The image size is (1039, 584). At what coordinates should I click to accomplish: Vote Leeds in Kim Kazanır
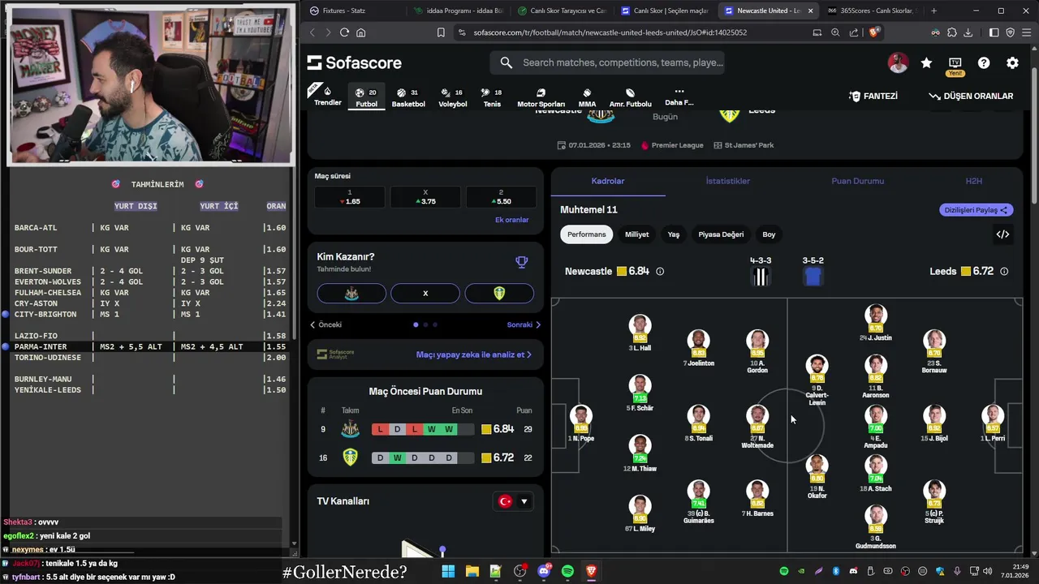[499, 294]
